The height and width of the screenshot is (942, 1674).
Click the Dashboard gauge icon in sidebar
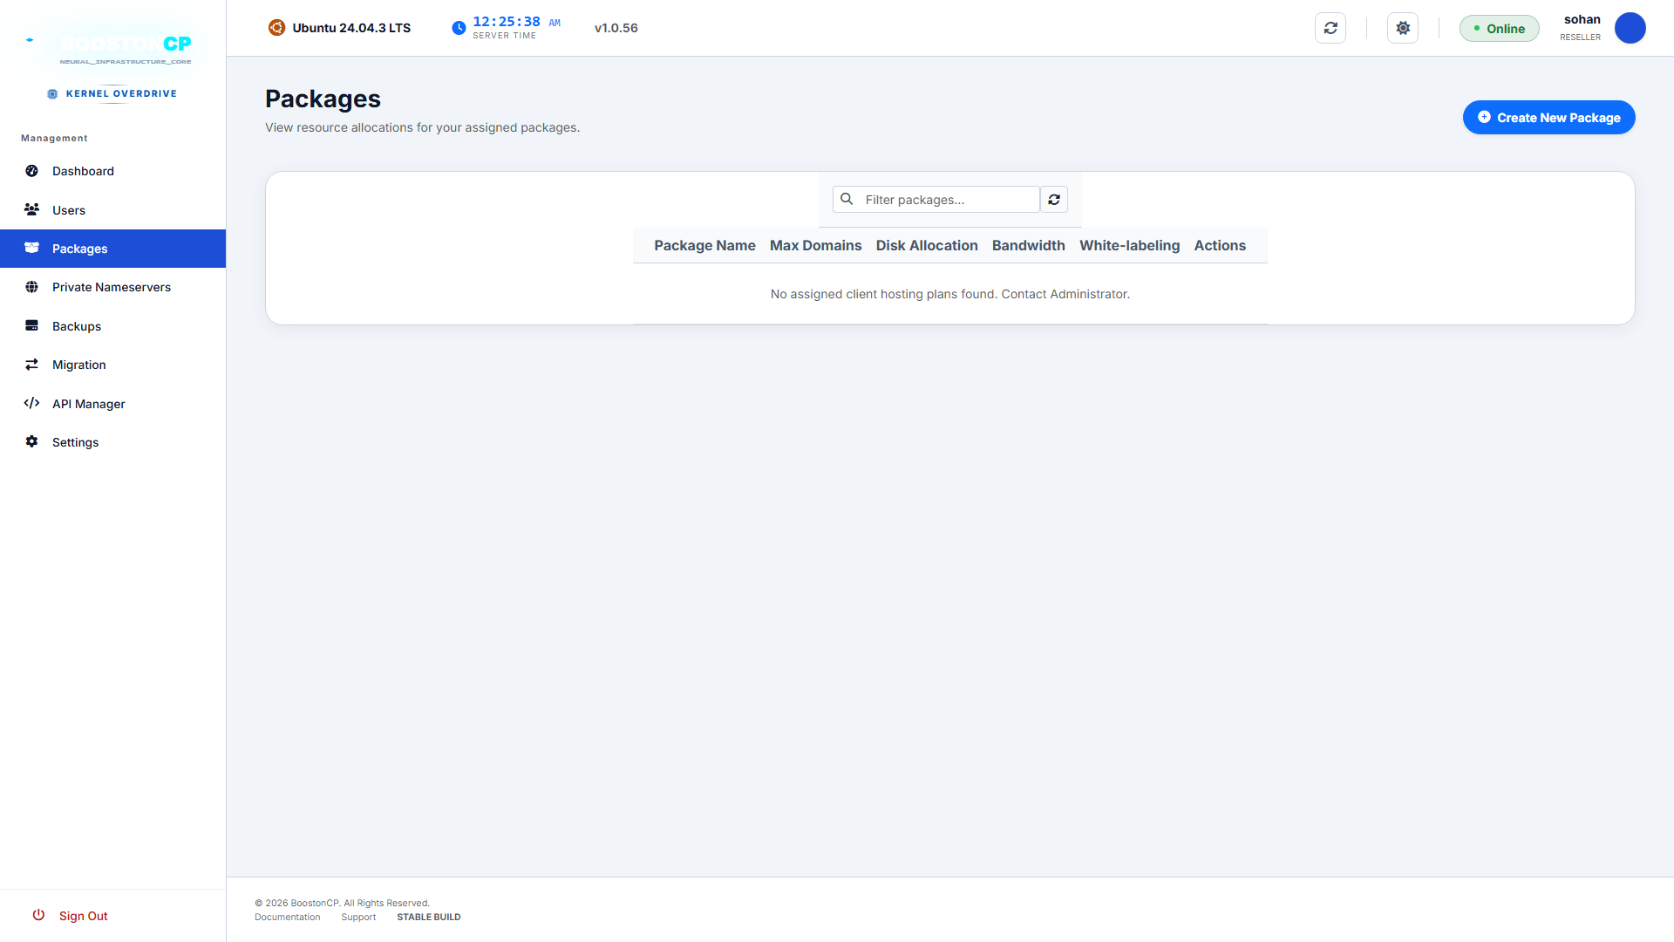[31, 171]
